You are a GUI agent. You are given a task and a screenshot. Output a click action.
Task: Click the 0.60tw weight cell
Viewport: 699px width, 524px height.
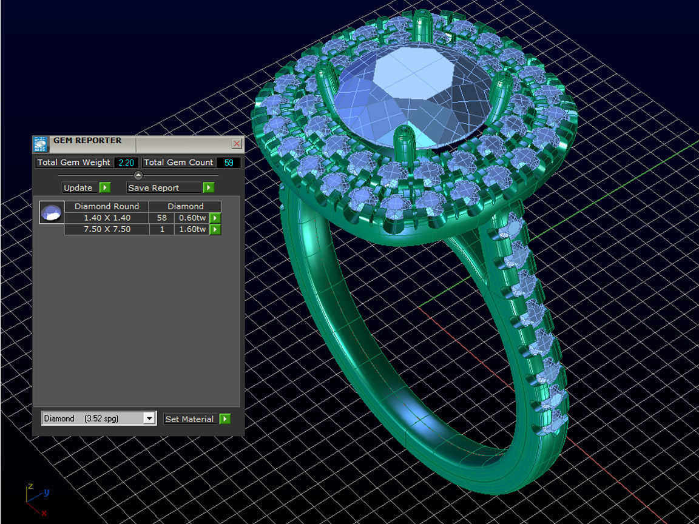coord(192,218)
